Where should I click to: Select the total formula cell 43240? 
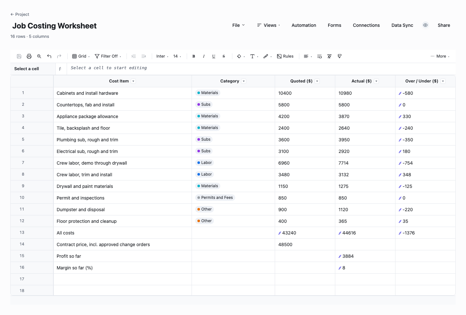305,233
